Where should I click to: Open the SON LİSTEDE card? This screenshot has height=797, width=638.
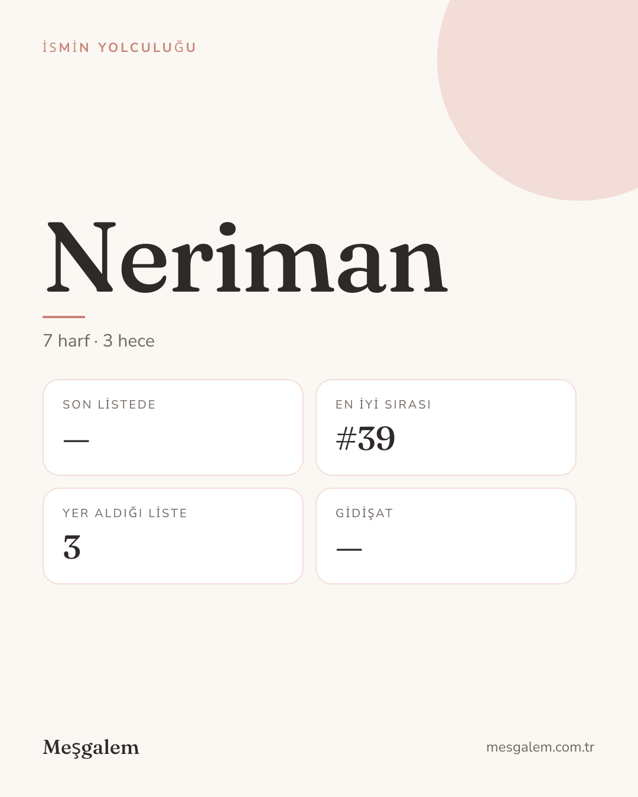(x=173, y=427)
